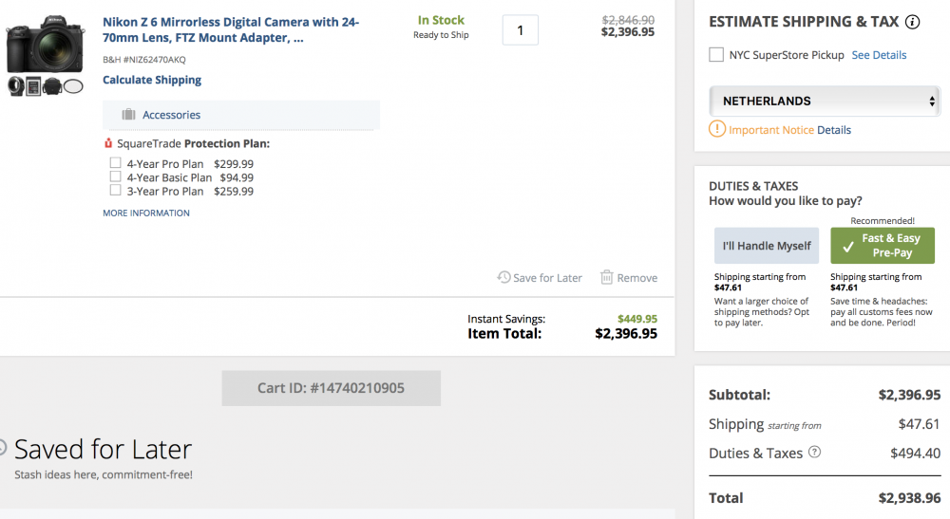
Task: Click the Save for Later clock icon
Action: tap(503, 277)
